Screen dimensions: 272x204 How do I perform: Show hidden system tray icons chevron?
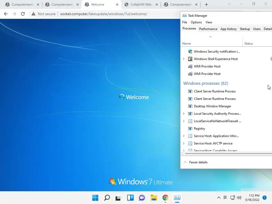point(219,198)
